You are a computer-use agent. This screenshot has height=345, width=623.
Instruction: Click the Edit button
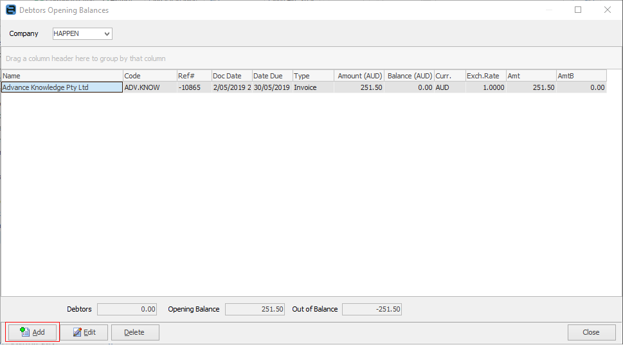(x=84, y=332)
